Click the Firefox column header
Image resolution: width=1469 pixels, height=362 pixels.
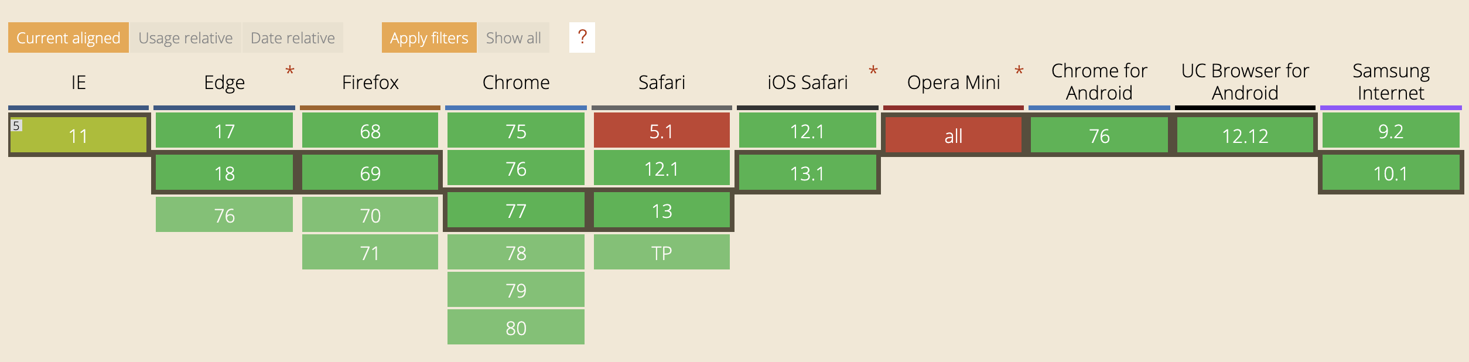(370, 83)
